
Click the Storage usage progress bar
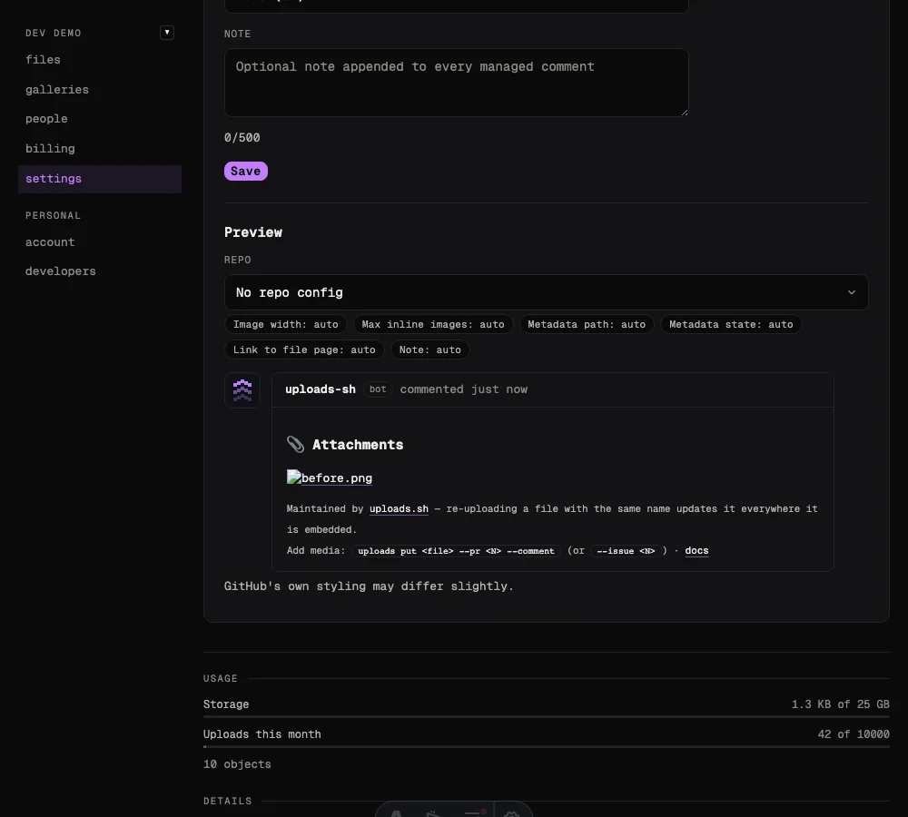(x=546, y=717)
